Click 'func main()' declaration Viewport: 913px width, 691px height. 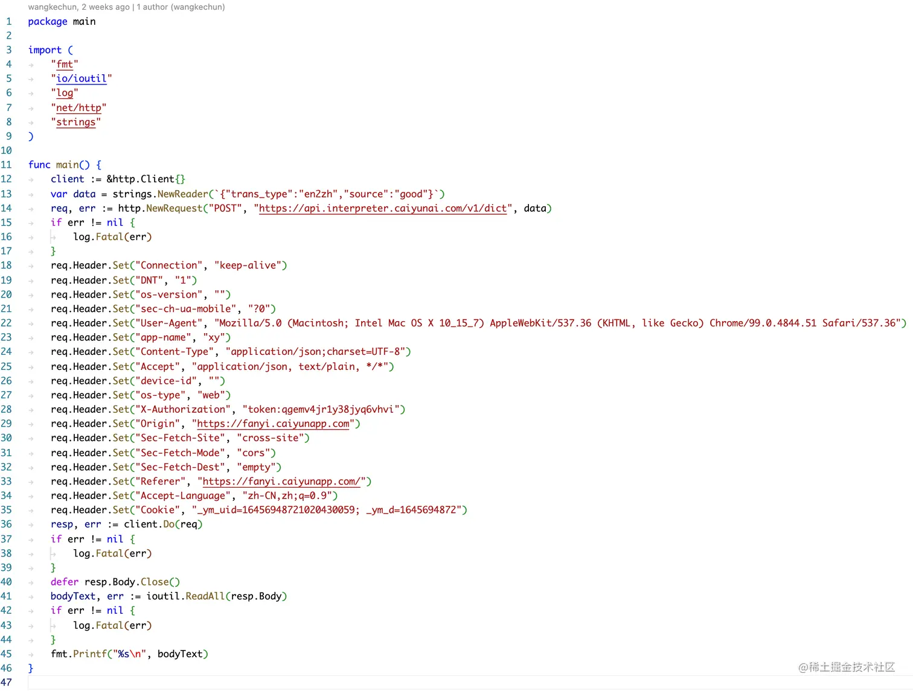59,165
